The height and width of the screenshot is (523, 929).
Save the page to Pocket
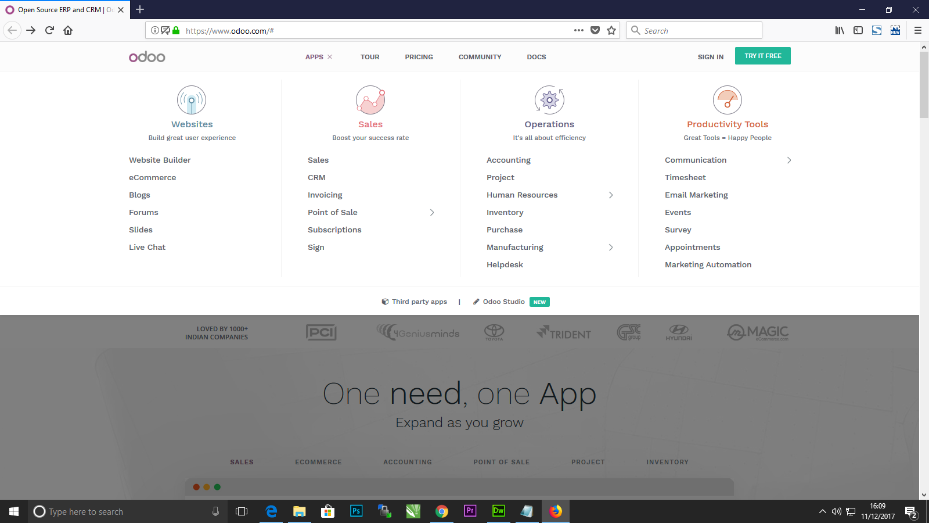pyautogui.click(x=595, y=30)
